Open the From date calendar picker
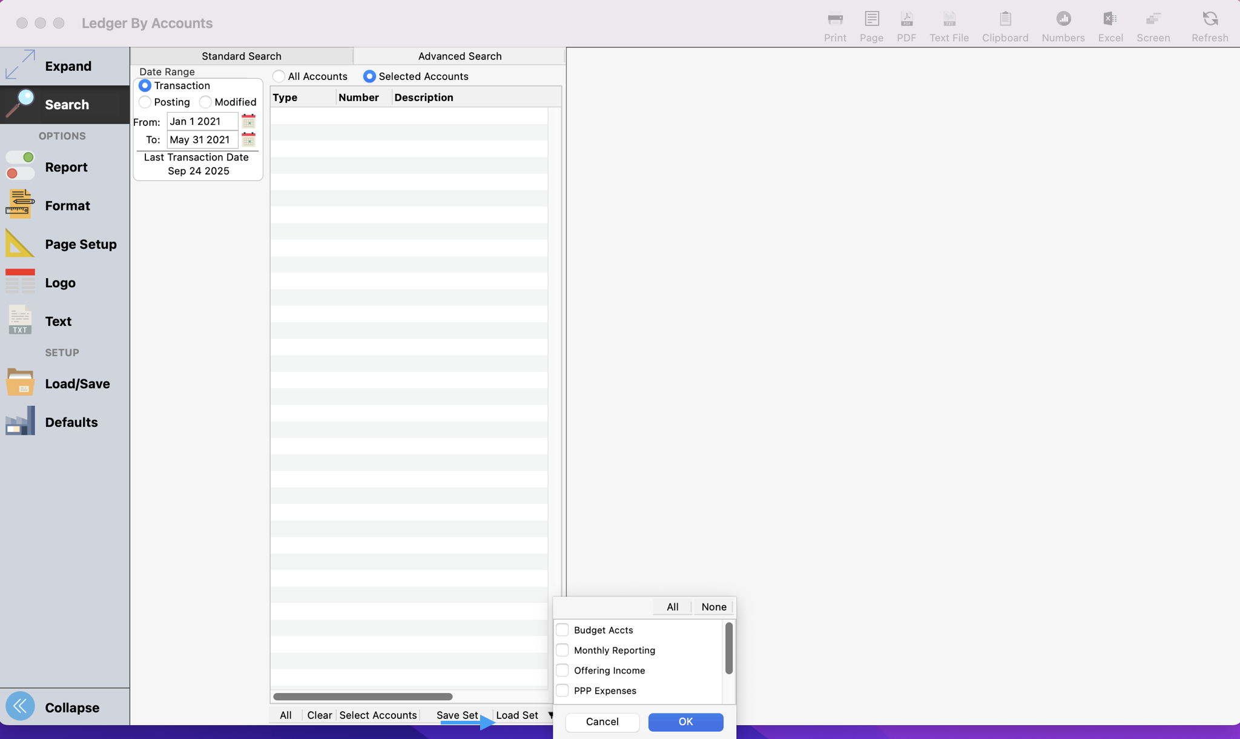 click(248, 121)
